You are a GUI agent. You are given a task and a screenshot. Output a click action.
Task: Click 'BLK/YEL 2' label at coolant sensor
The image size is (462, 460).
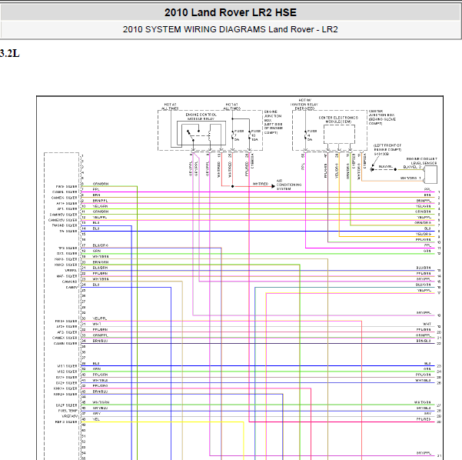tap(412, 167)
